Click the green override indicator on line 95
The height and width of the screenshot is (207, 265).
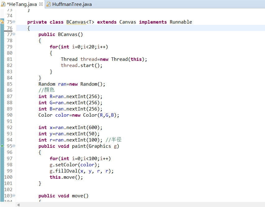tap(2, 146)
